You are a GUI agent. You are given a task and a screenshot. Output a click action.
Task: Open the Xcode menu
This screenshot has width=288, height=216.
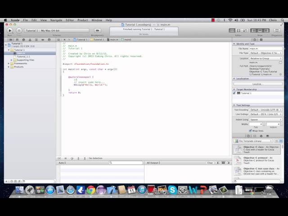click(x=15, y=20)
